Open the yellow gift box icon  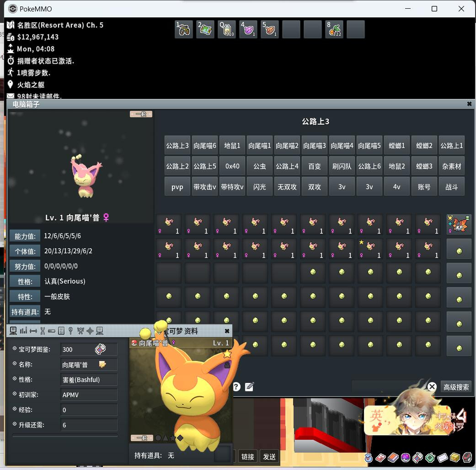(455, 458)
